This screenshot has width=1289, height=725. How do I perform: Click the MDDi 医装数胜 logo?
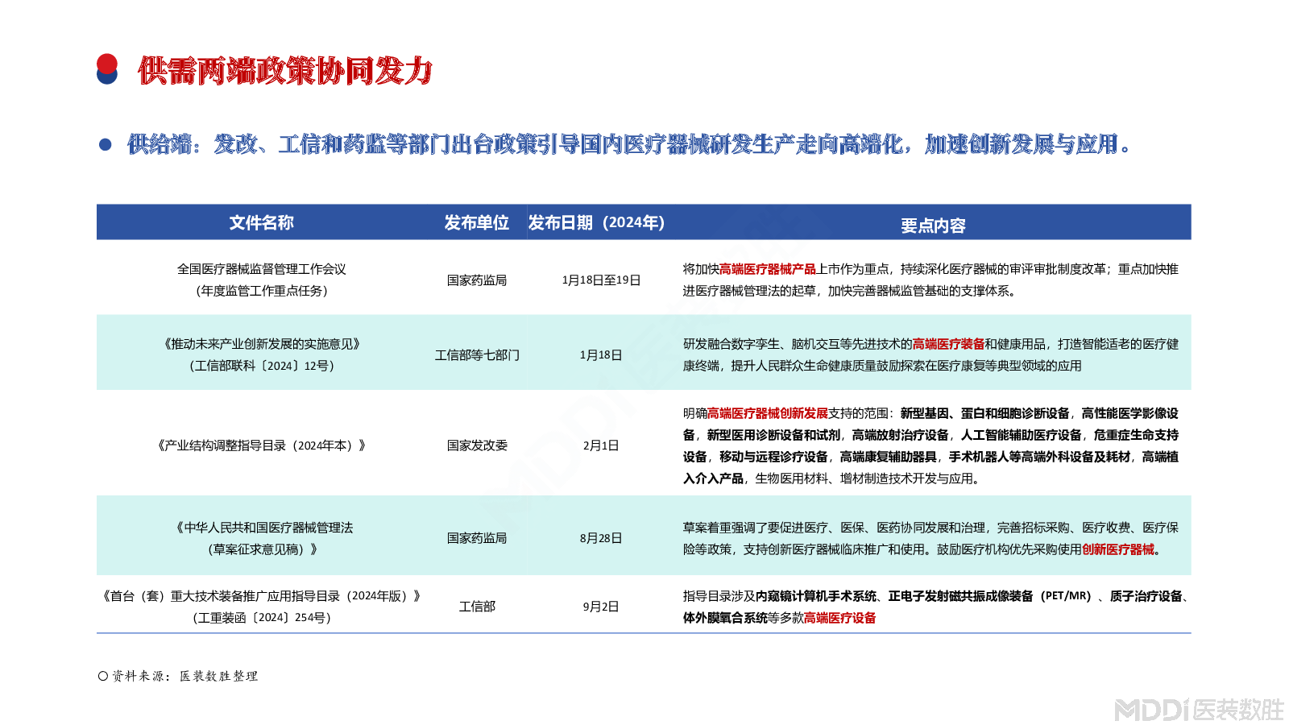click(x=1199, y=710)
